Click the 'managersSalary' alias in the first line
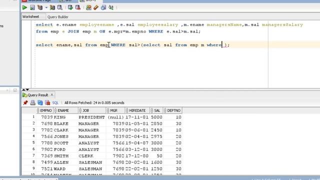 (x=282, y=25)
